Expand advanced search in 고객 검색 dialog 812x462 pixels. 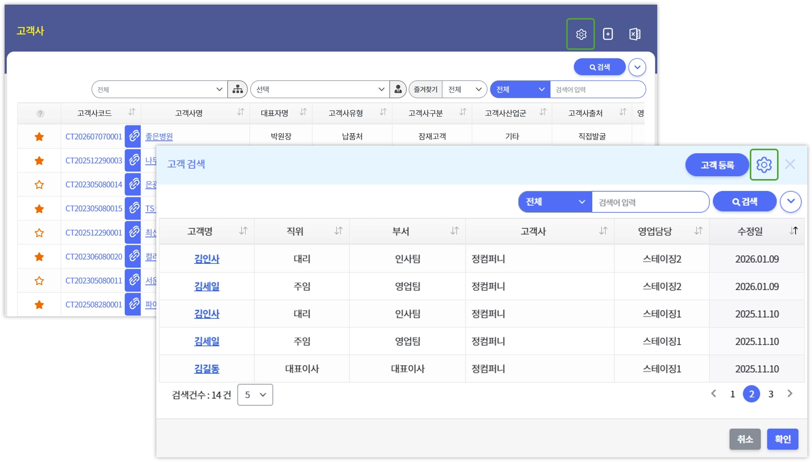(x=791, y=202)
